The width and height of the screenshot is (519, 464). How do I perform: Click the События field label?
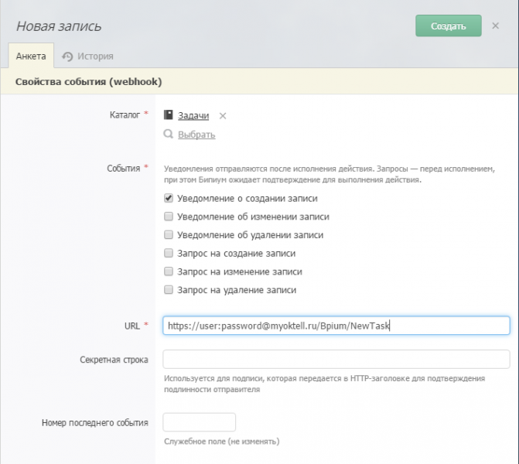click(124, 169)
